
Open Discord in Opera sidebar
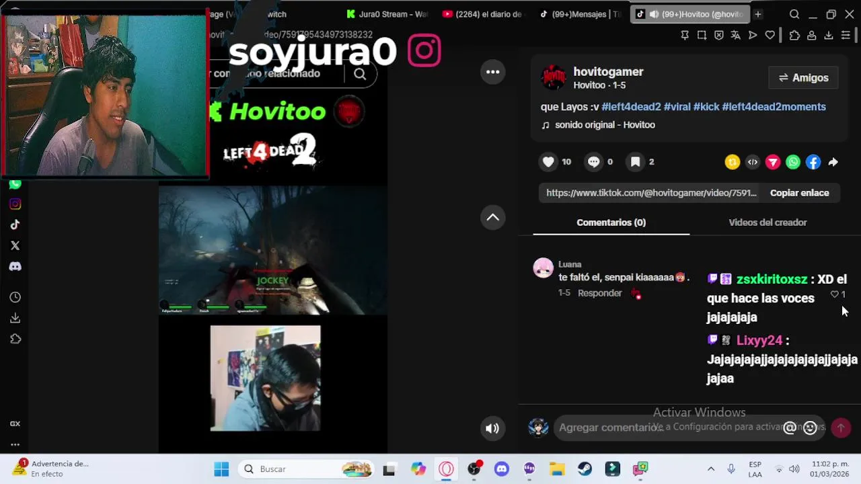tap(15, 267)
